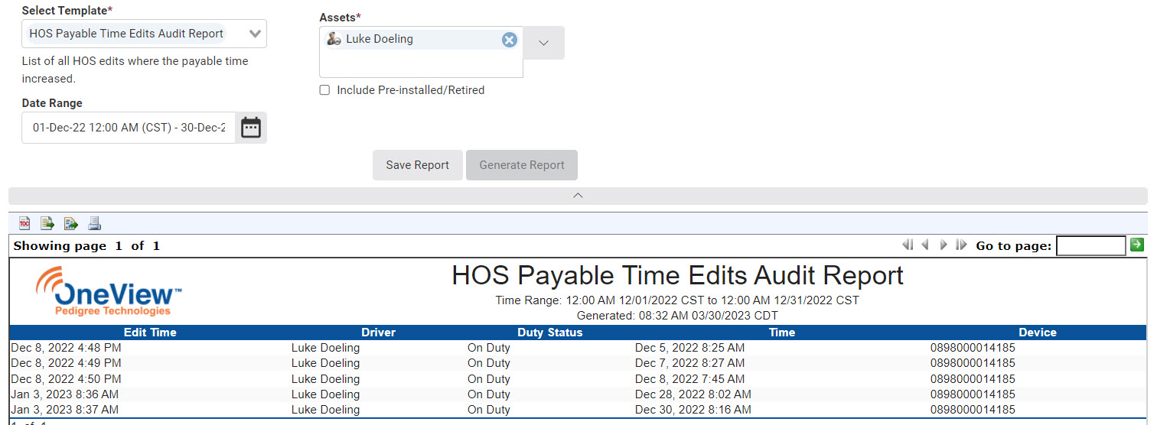This screenshot has width=1157, height=425.
Task: Click time cell Dec 8, 2022 7:45 AM
Action: click(689, 379)
